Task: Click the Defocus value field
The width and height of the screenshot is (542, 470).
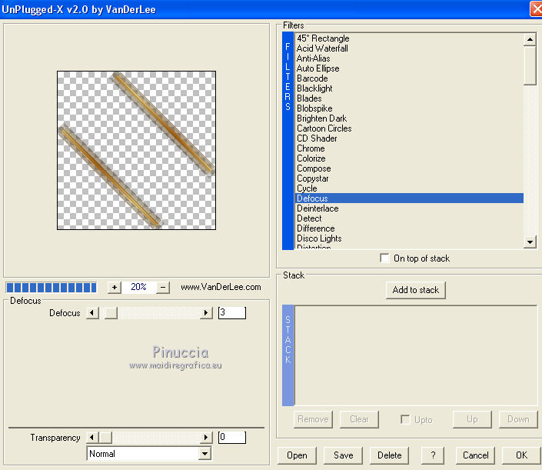Action: point(232,313)
